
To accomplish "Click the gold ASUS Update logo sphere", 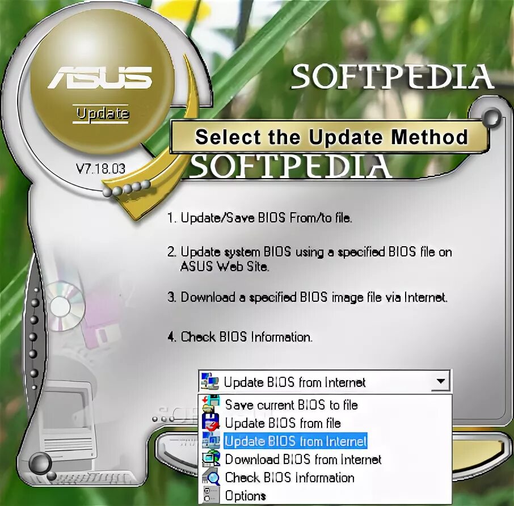I will [x=102, y=82].
